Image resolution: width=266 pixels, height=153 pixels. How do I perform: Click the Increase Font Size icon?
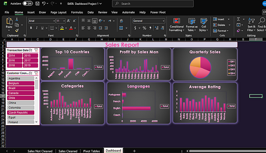69,21
